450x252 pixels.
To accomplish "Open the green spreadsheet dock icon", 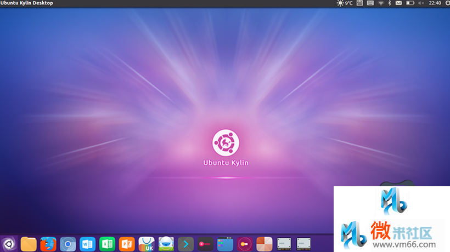I will coord(107,244).
